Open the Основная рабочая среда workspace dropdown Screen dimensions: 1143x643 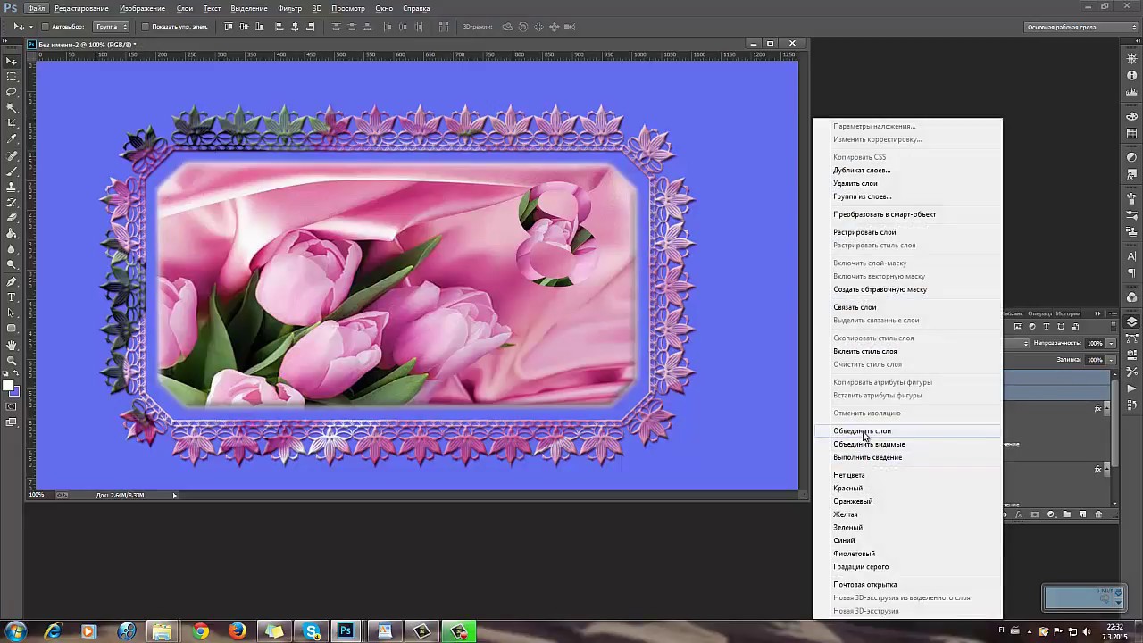tap(1080, 27)
